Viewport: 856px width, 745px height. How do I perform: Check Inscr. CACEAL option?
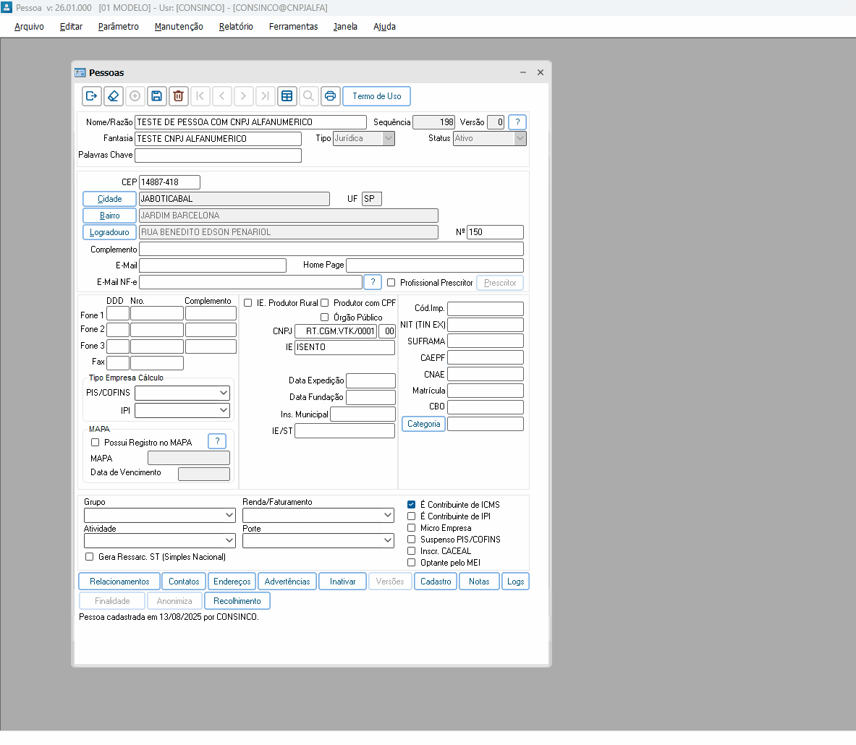click(x=412, y=551)
